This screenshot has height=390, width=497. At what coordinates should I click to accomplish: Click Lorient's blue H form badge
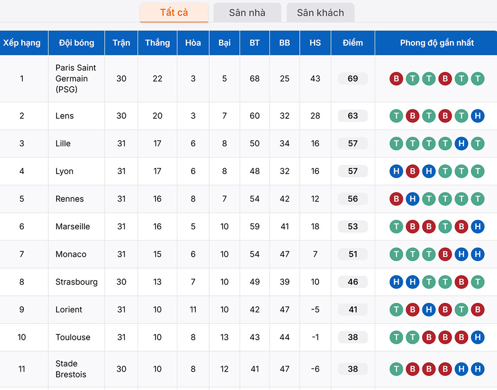[429, 310]
